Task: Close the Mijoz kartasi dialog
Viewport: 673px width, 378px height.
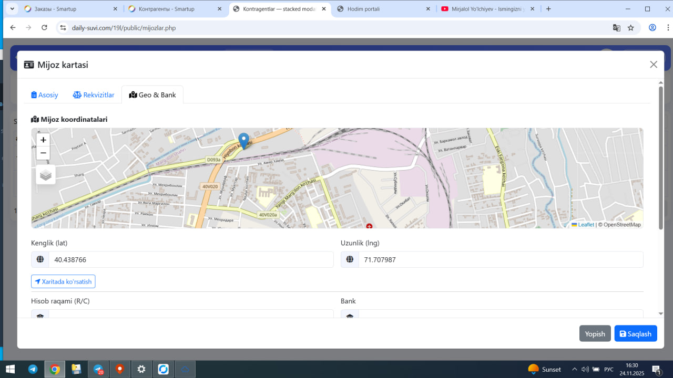Action: (654, 65)
